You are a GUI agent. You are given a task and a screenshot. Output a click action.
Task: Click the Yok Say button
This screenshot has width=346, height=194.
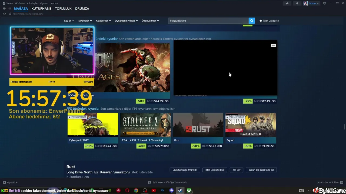tap(237, 170)
